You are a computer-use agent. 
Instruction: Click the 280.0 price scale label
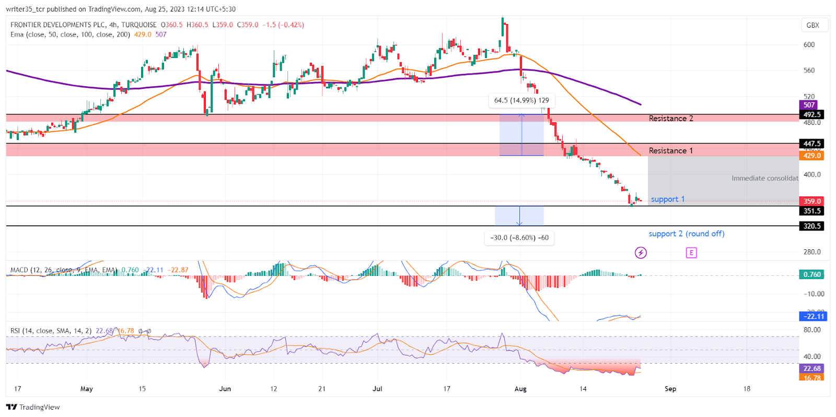click(812, 252)
